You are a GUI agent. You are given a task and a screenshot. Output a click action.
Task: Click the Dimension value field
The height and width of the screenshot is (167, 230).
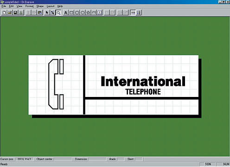(97, 159)
